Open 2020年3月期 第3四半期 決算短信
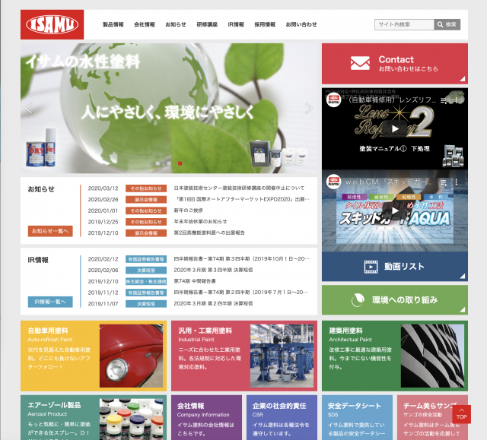 click(x=213, y=270)
